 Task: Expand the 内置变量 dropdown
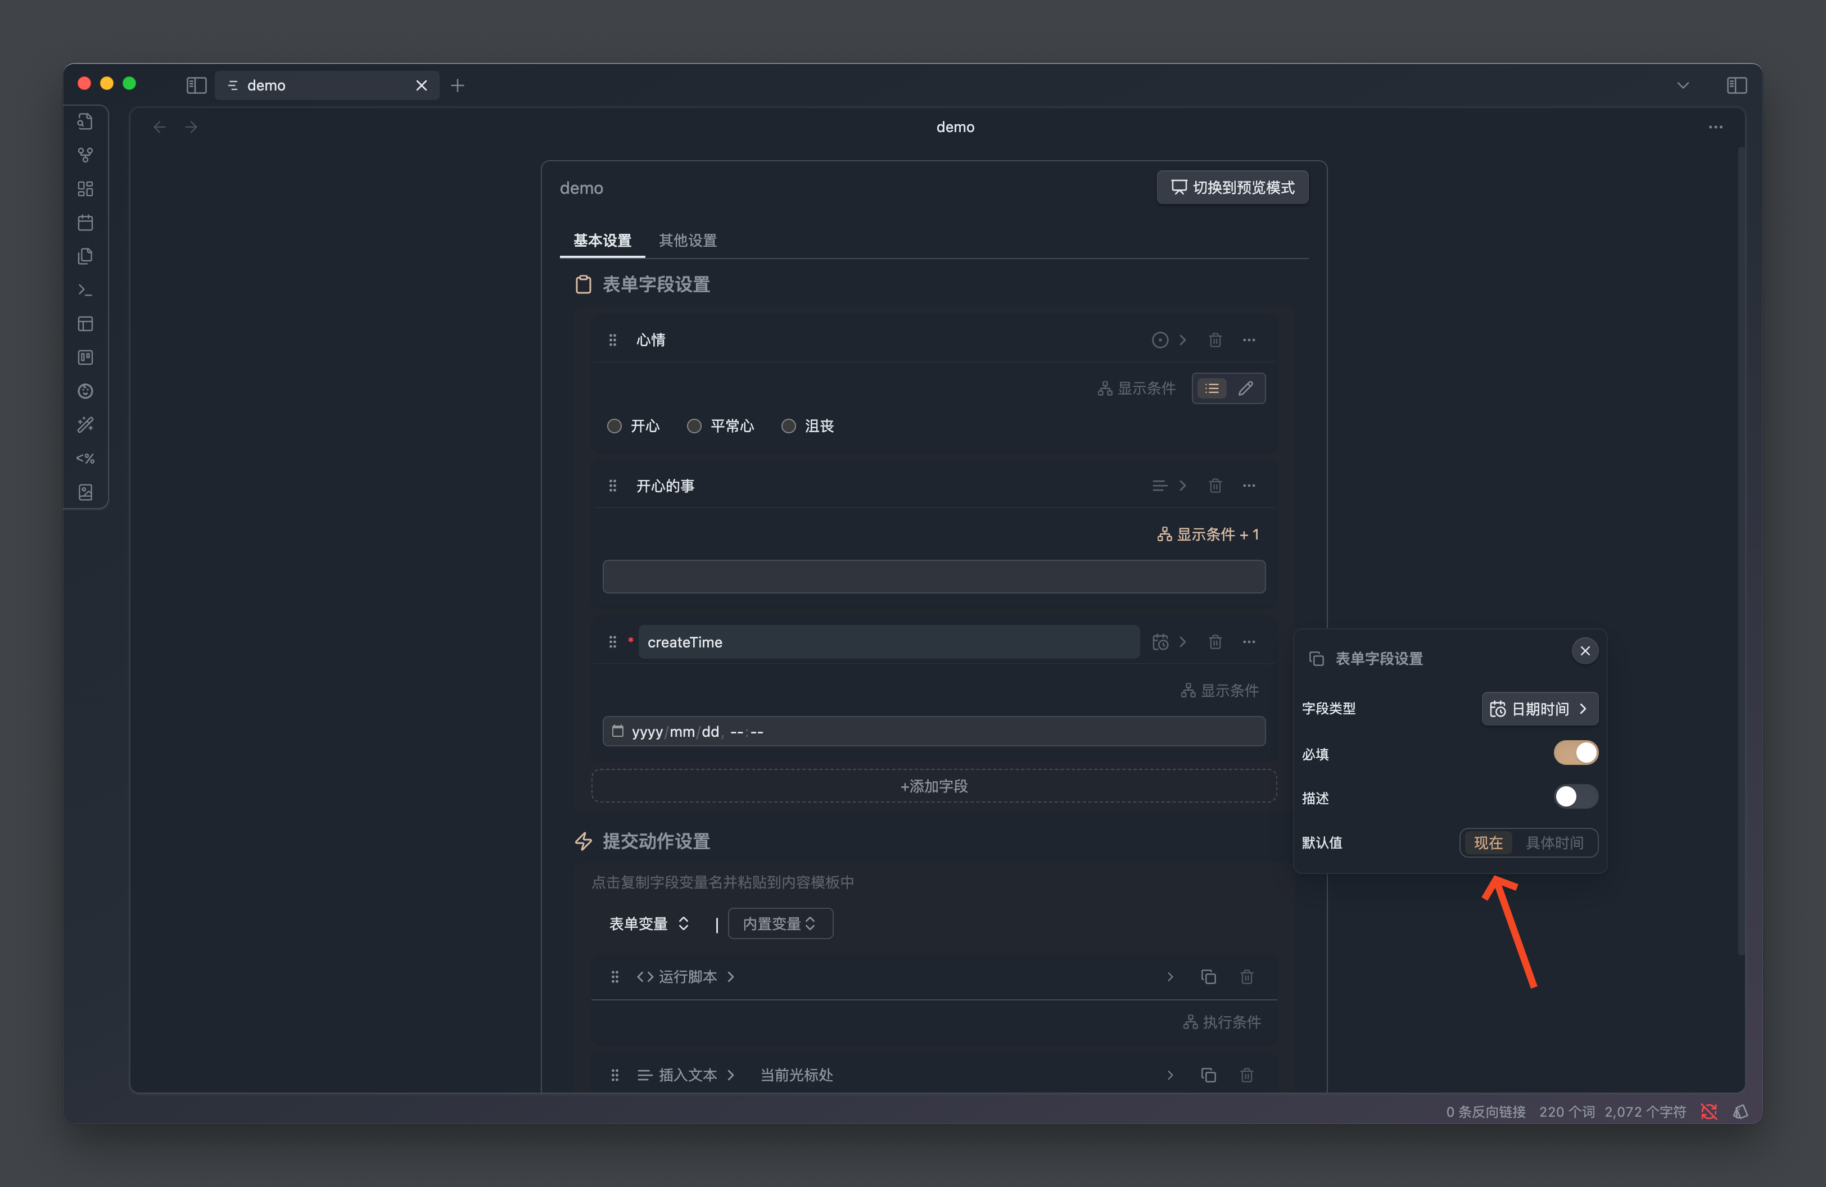[x=780, y=924]
